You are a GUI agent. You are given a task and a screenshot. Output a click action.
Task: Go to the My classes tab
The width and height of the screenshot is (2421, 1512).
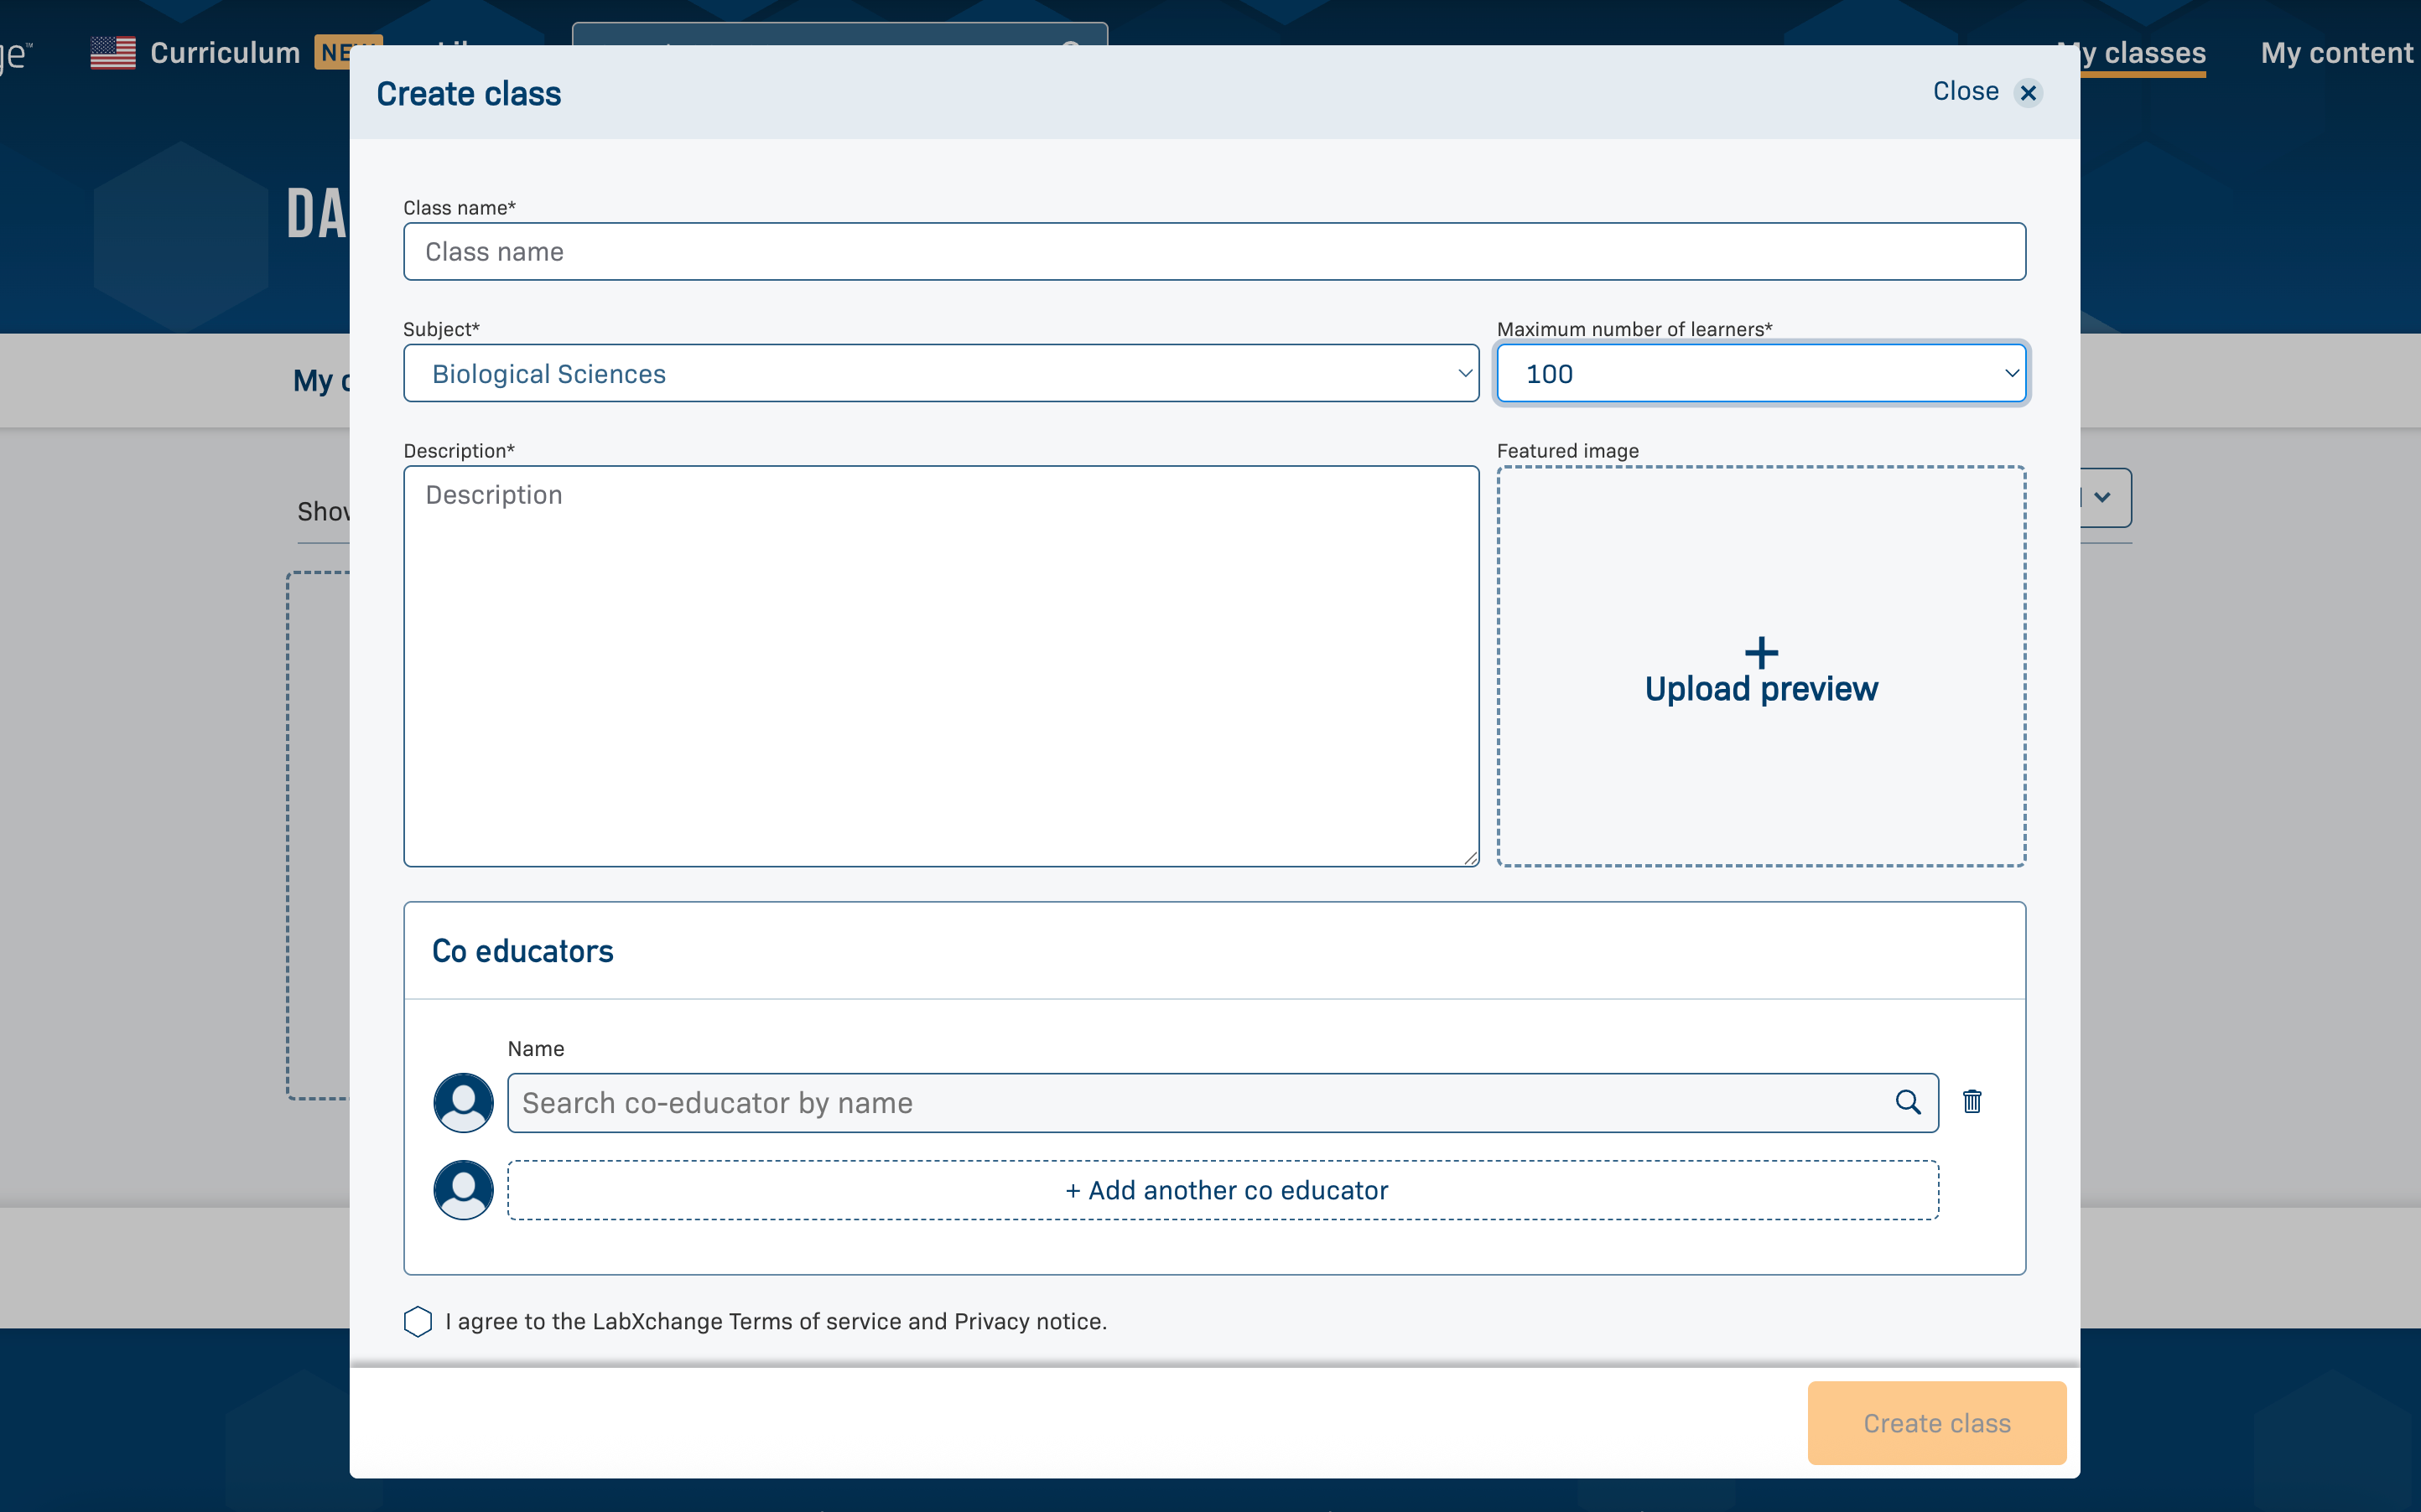click(2151, 53)
